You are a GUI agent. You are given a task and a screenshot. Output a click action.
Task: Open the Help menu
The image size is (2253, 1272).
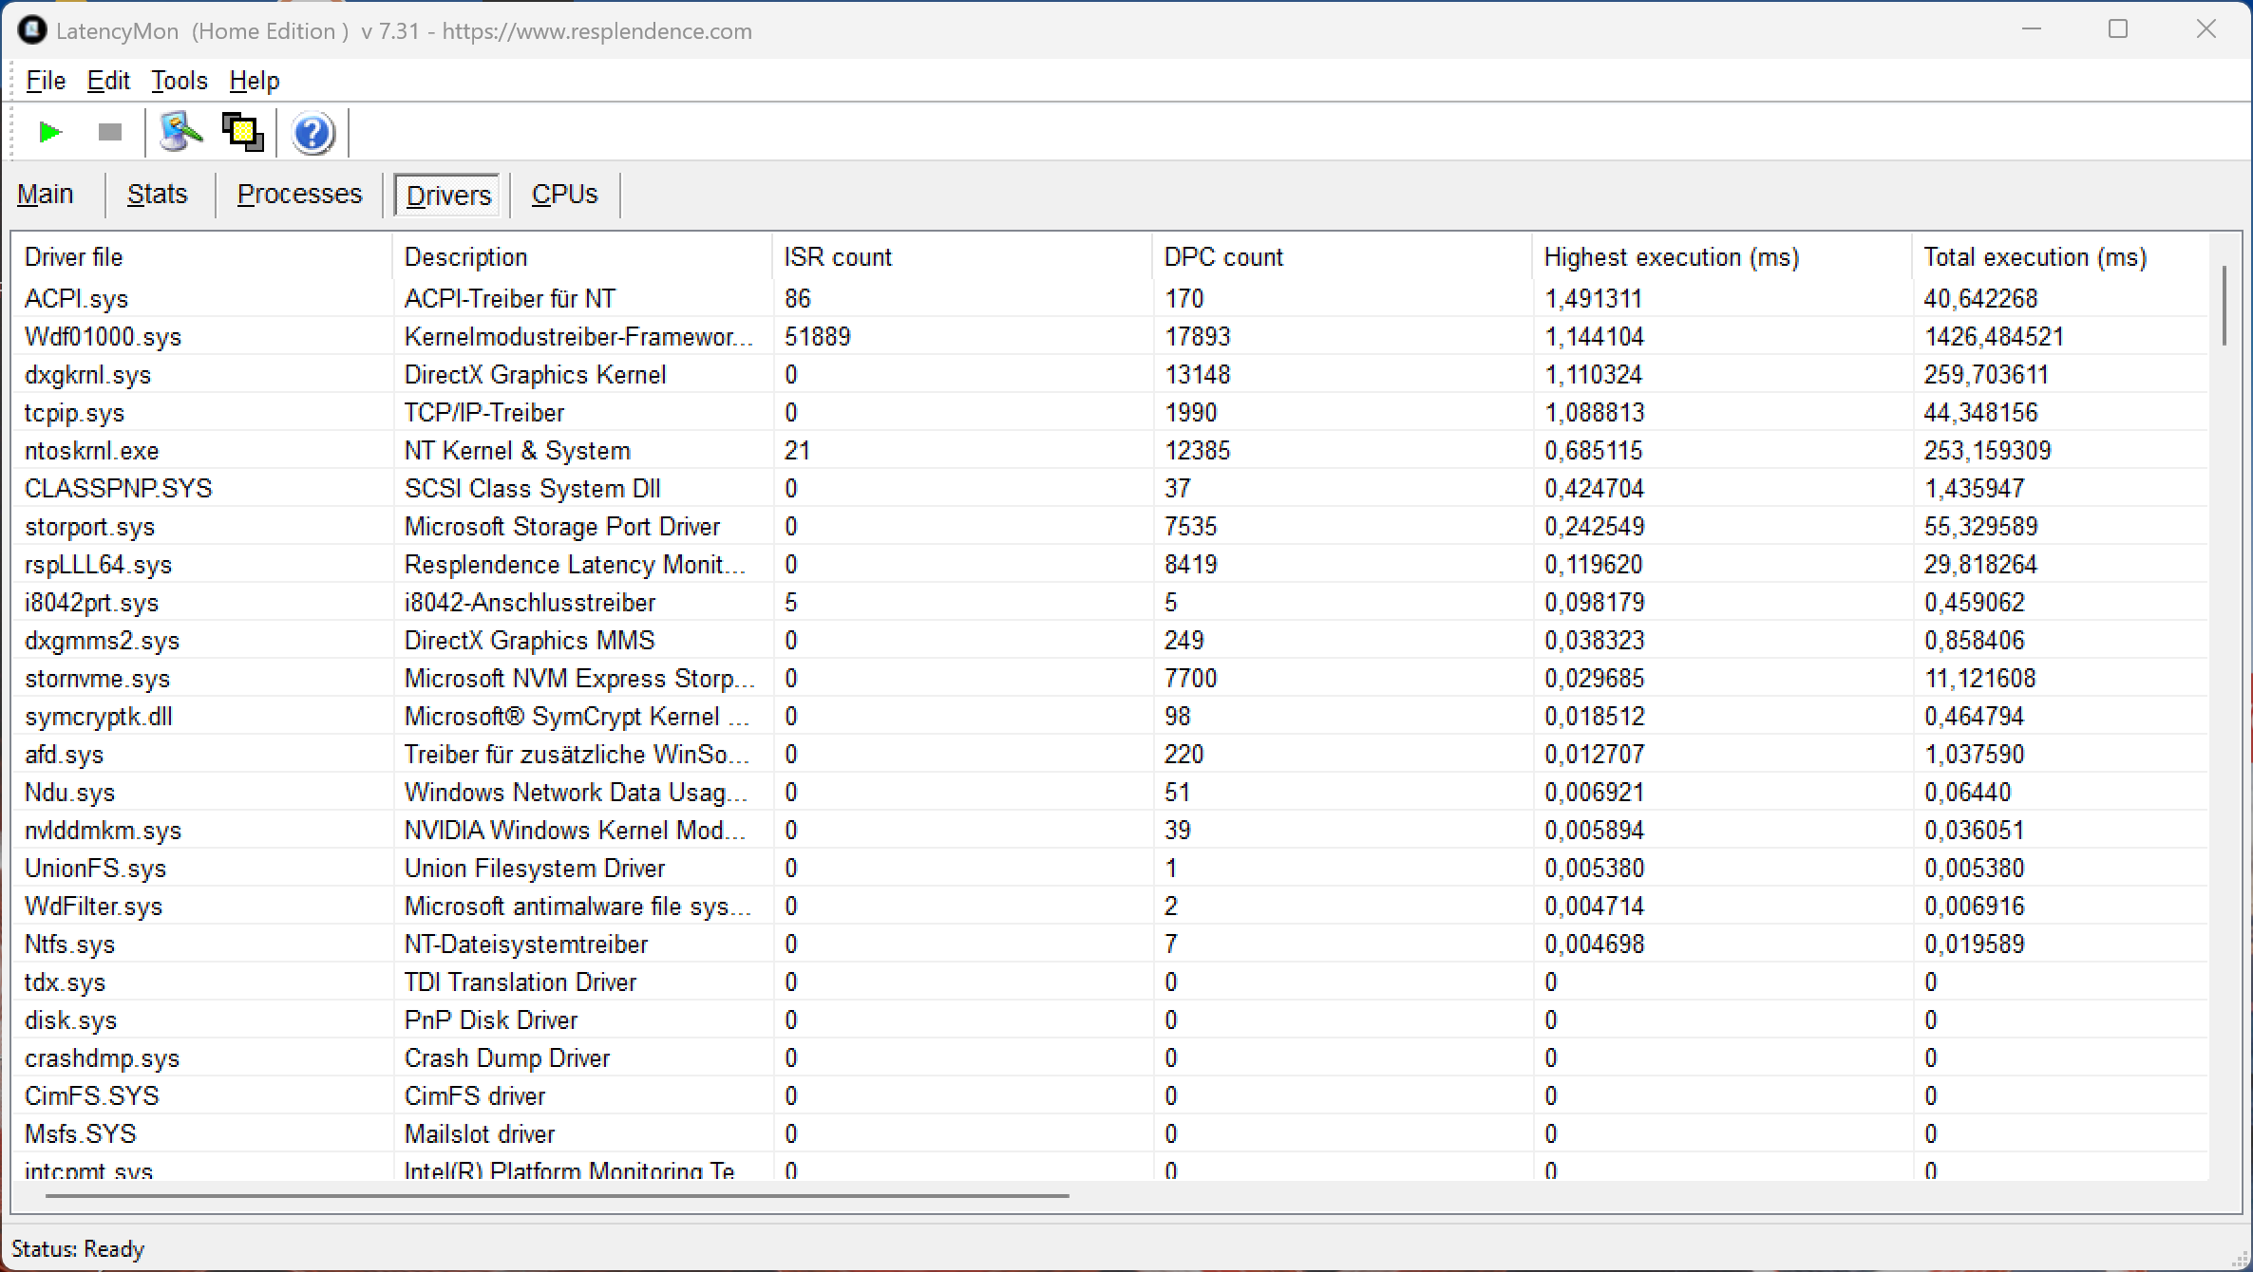pyautogui.click(x=255, y=81)
